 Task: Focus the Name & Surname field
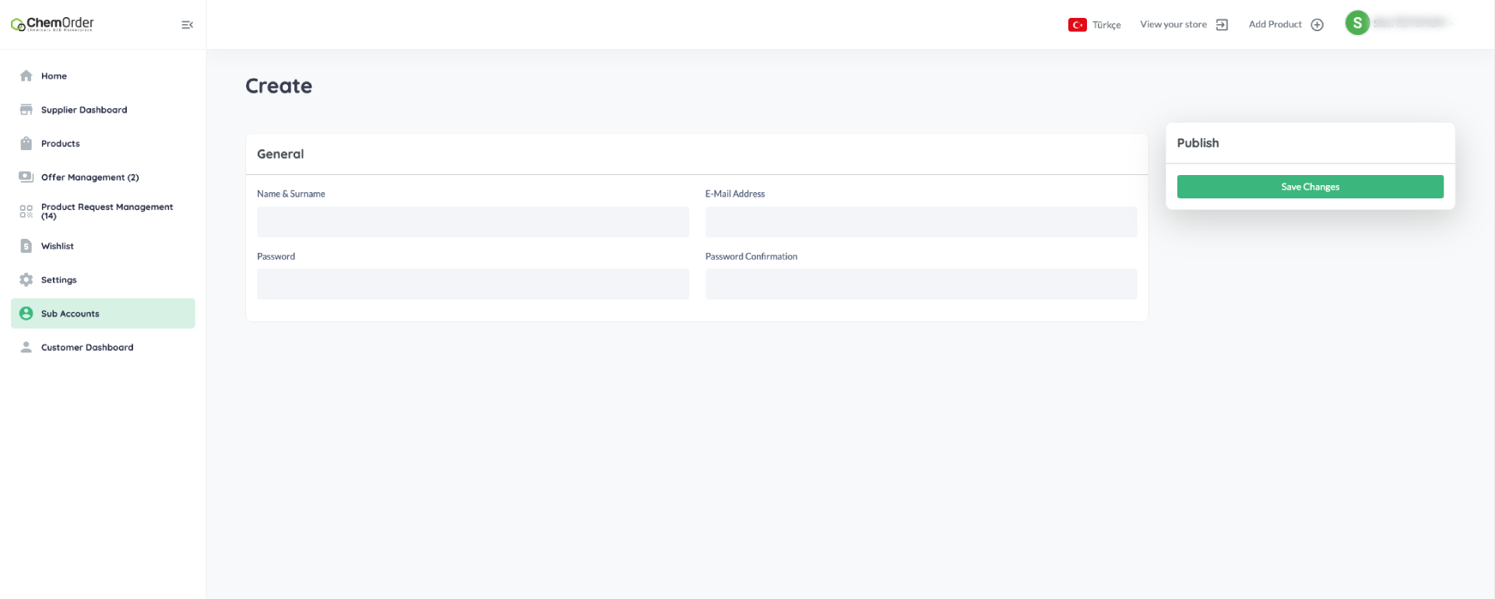tap(473, 222)
